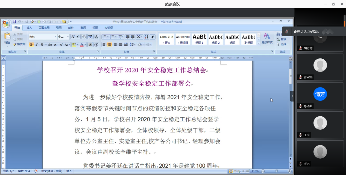Viewport: 346px width, 175px height.
Task: Open the 页面布局 ribbon tab
Action: click(x=44, y=28)
